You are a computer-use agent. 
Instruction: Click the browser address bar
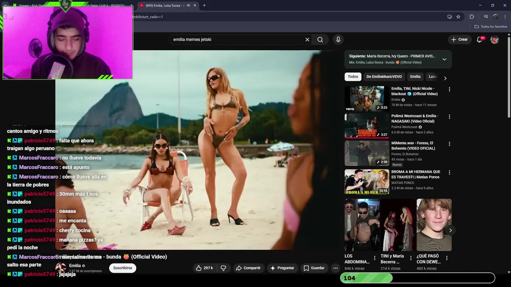coord(287,17)
